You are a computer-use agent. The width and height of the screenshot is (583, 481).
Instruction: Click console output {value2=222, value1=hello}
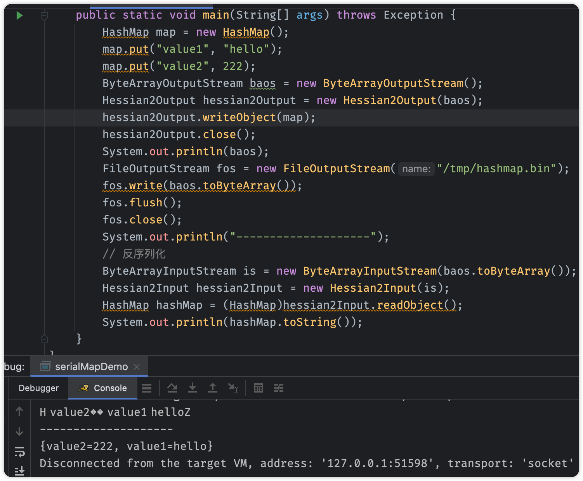coord(127,446)
